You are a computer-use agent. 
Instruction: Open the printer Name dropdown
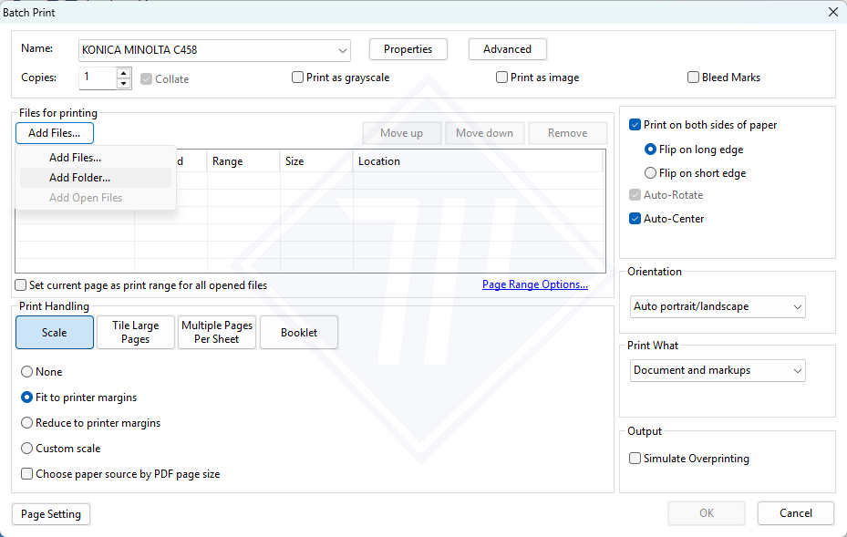(x=343, y=49)
